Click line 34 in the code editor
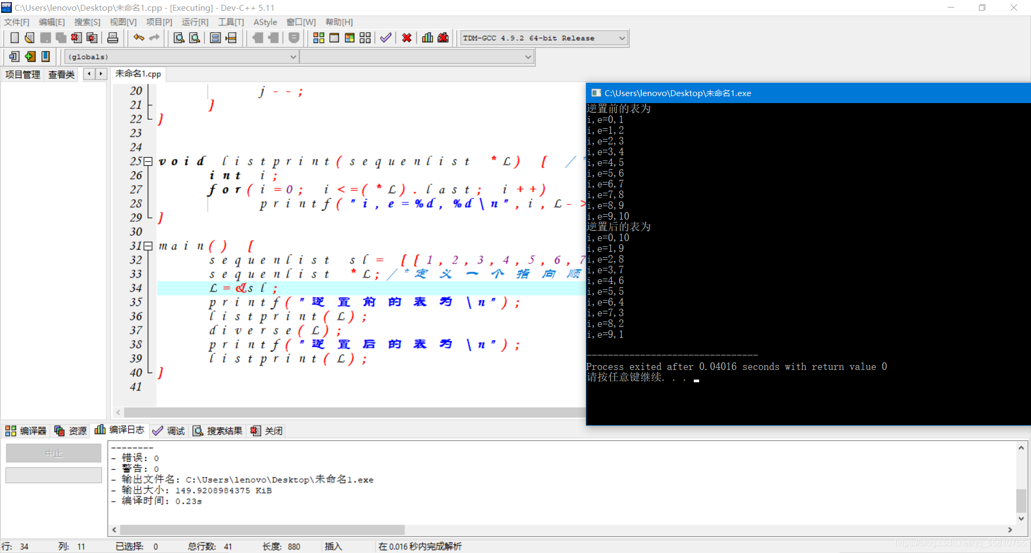1031x553 pixels. (x=371, y=288)
